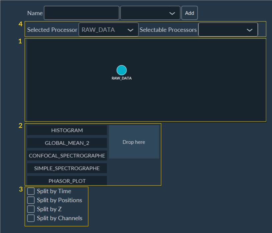The image size is (272, 233).
Task: Open the dropdown beside the Name field
Action: [150, 13]
